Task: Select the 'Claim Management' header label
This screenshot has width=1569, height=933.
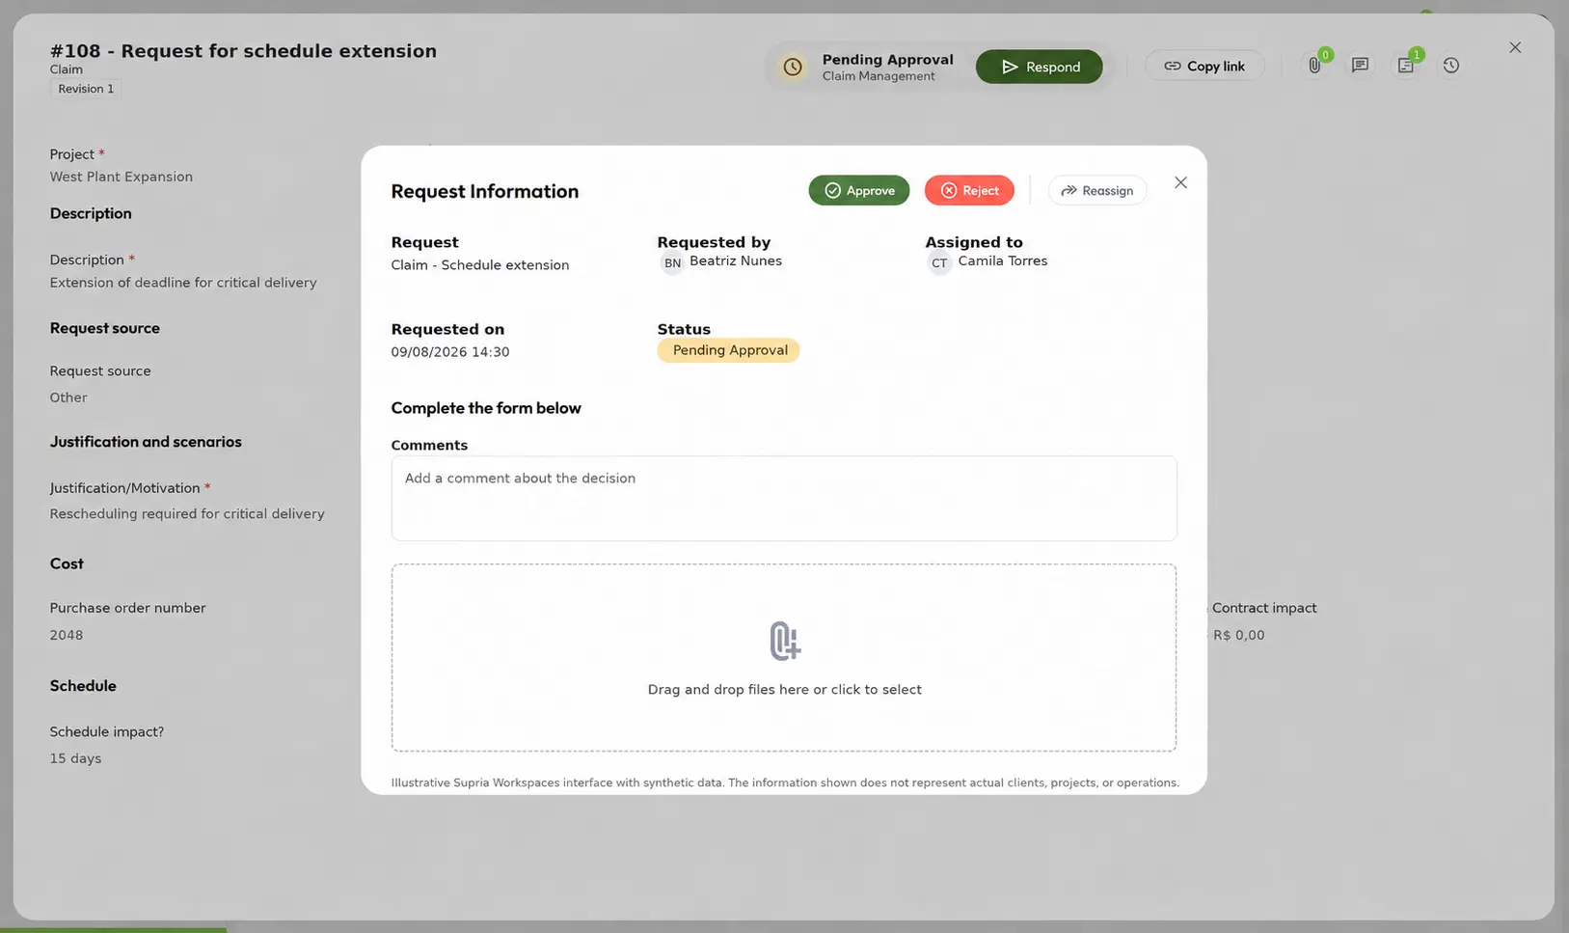Action: point(879,76)
